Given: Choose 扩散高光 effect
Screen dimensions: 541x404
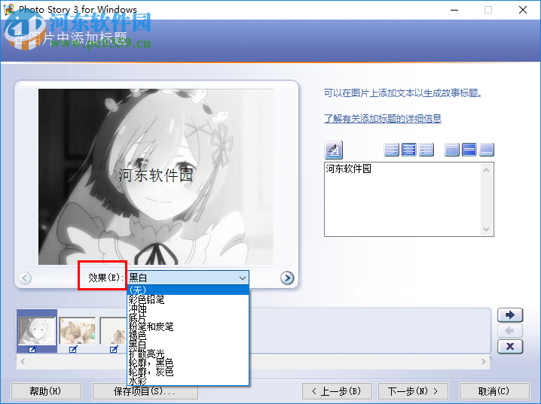Looking at the screenshot, I should (x=188, y=354).
